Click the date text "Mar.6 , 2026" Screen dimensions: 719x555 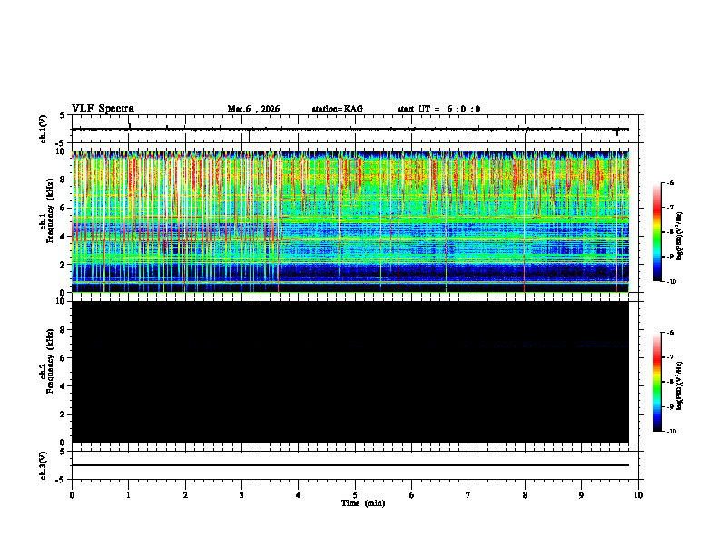pyautogui.click(x=253, y=109)
